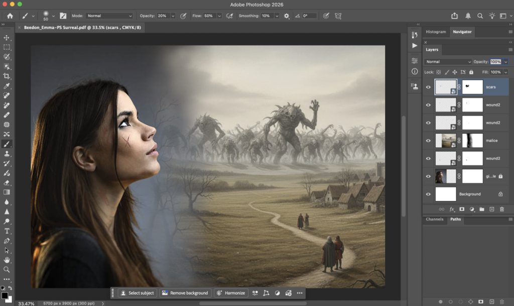
Task: Select the Move tool
Action: click(x=7, y=38)
